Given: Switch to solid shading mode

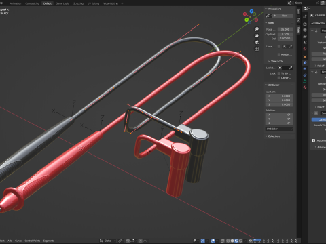Looking at the screenshot, I should 232,241.
